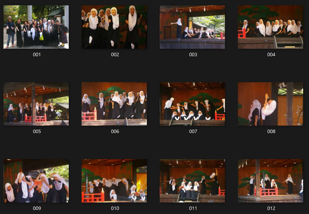This screenshot has width=309, height=214.
Task: Select the "002" caption text
Action: tap(115, 55)
